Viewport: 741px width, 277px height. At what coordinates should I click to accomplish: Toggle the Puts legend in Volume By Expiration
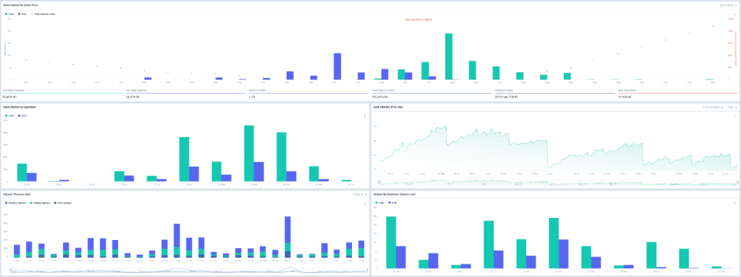[x=392, y=202]
